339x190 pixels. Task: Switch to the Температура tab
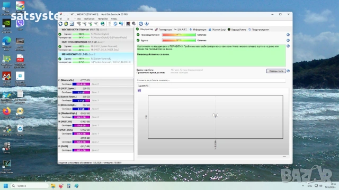[163, 30]
